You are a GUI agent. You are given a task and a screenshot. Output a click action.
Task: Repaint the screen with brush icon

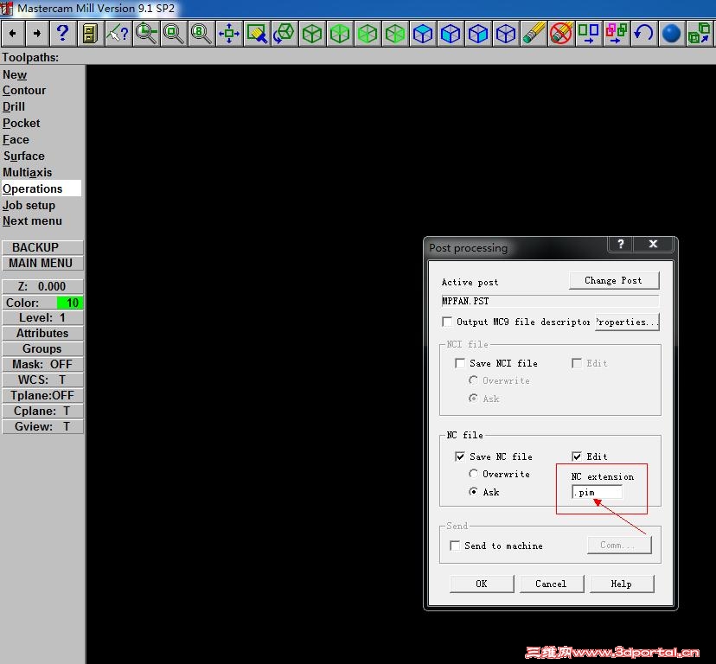tap(257, 34)
